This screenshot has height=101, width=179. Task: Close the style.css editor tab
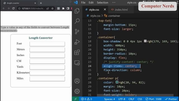click(105, 10)
